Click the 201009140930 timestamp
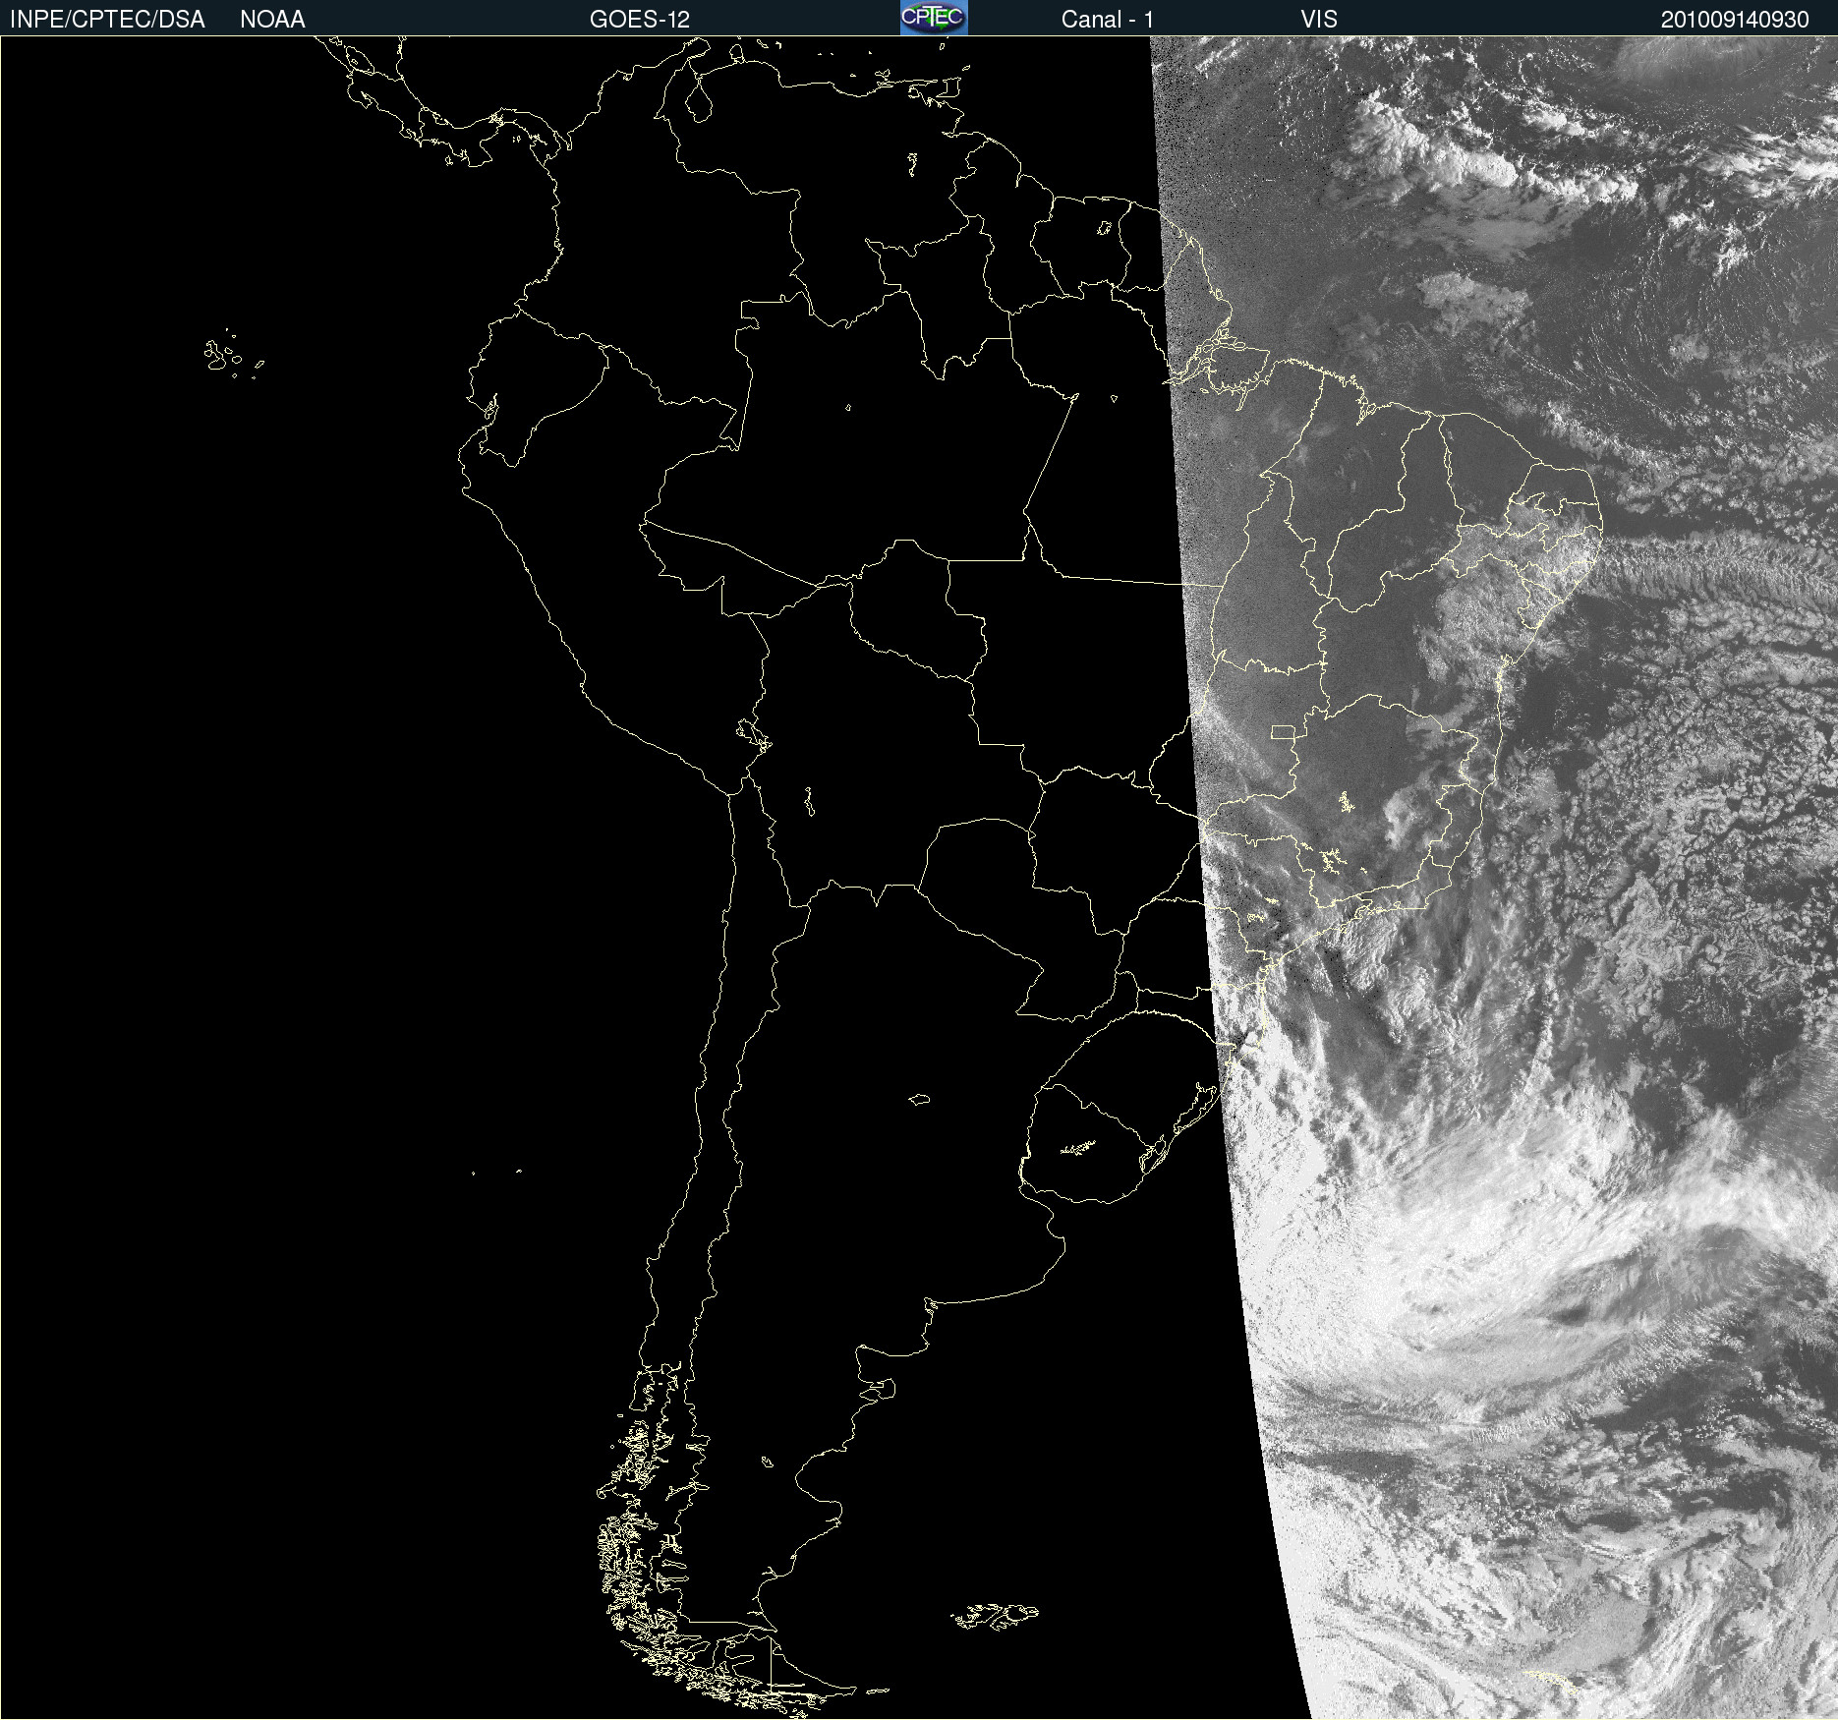Image resolution: width=1838 pixels, height=1720 pixels. (x=1735, y=20)
